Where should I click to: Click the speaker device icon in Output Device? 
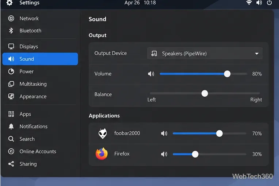pyautogui.click(x=154, y=54)
